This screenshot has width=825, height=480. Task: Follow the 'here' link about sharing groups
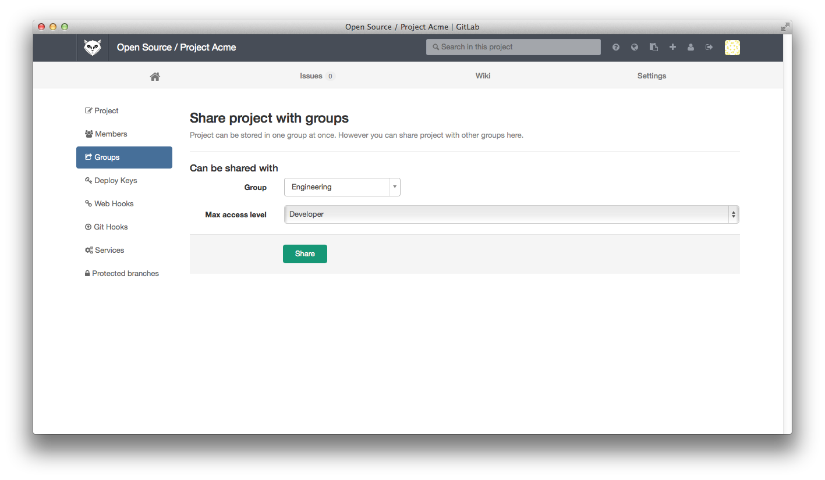514,135
